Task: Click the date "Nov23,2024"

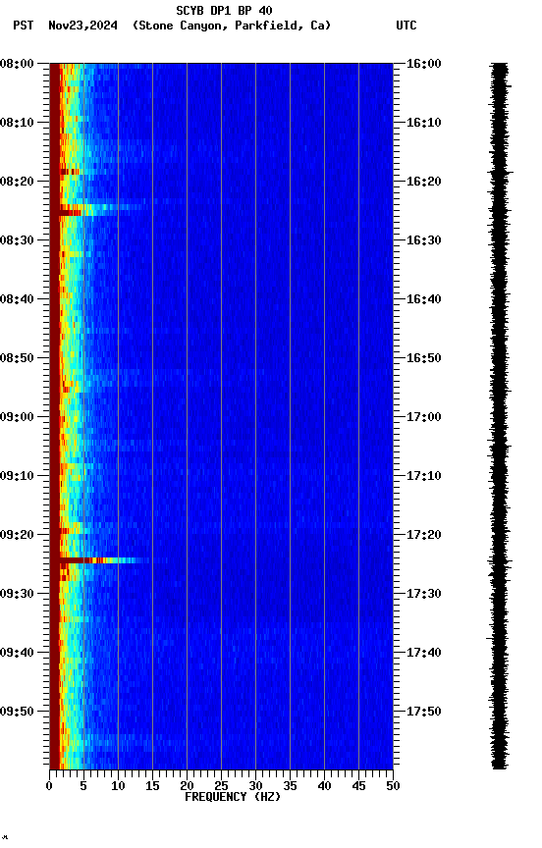Action: (82, 26)
